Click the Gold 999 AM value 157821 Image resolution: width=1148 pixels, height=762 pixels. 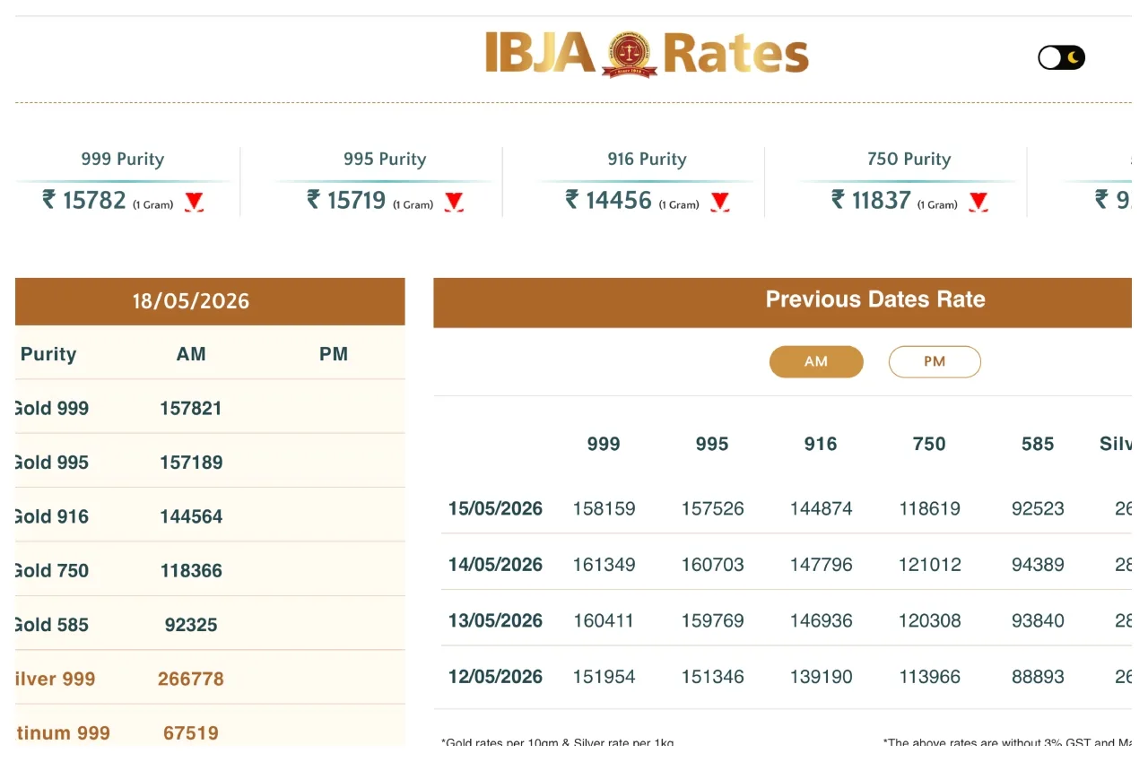point(191,409)
